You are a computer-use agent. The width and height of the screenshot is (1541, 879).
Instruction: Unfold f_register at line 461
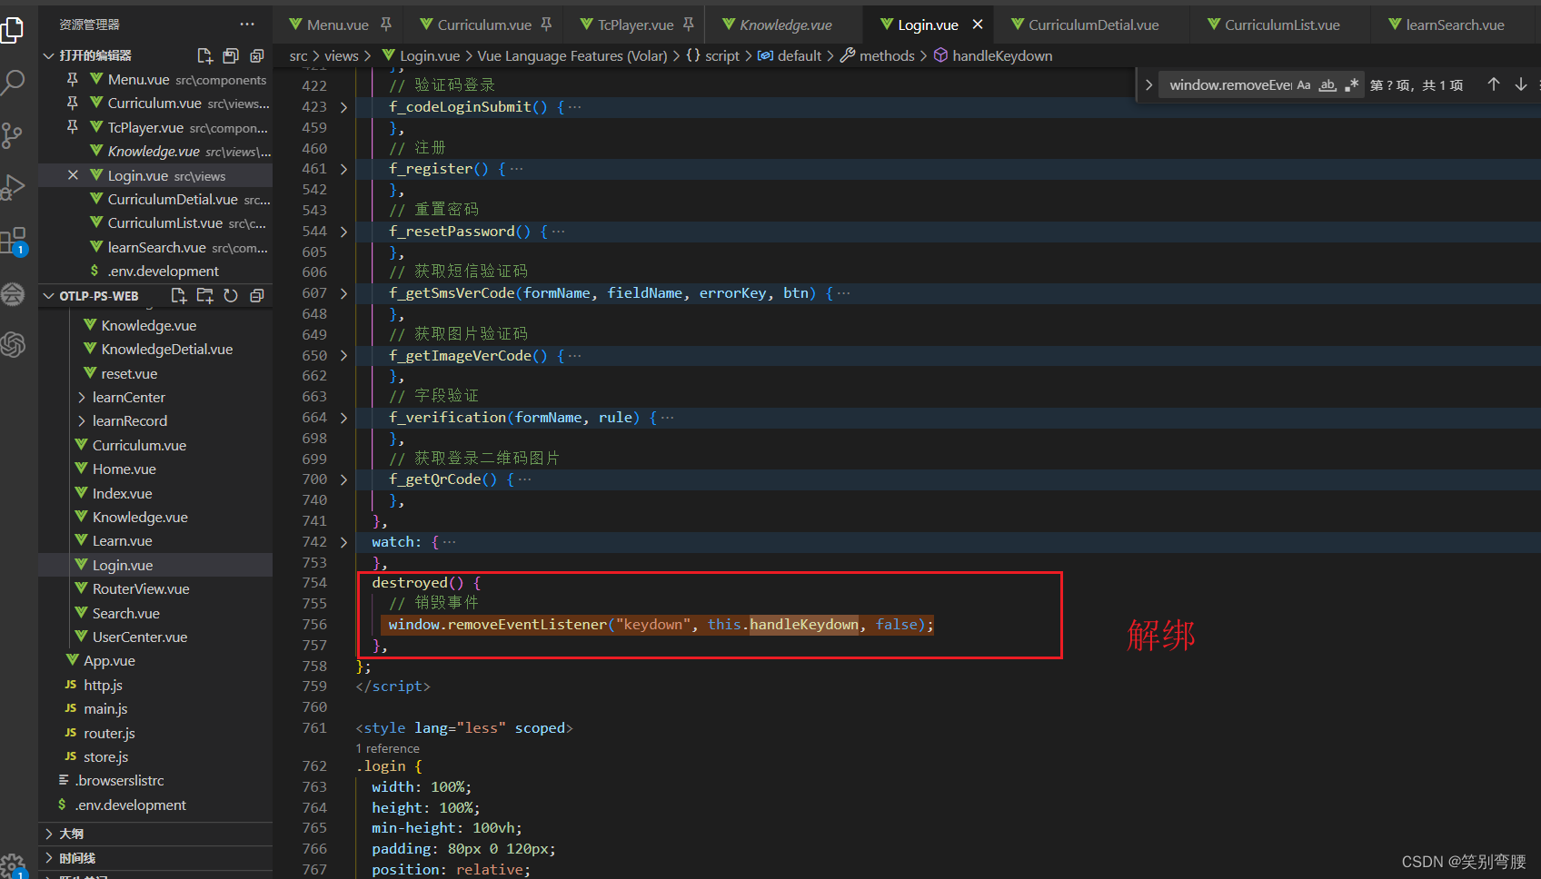[343, 169]
